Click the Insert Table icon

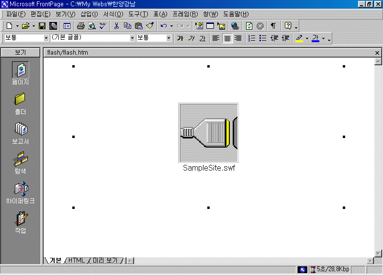click(x=210, y=26)
